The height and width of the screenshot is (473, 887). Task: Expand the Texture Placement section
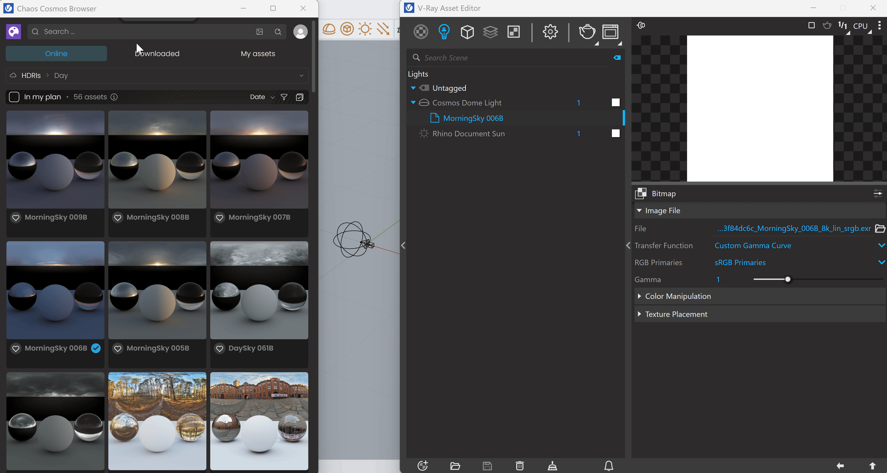tap(639, 314)
